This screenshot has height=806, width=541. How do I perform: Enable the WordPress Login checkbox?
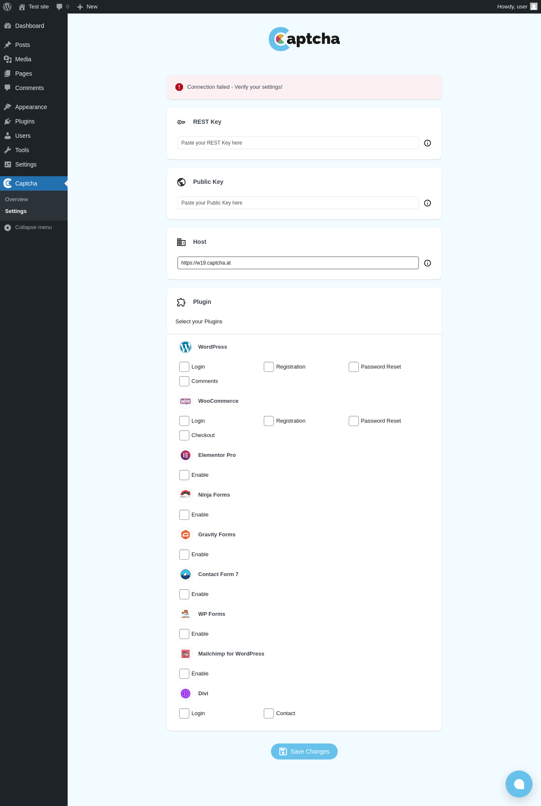coord(184,367)
